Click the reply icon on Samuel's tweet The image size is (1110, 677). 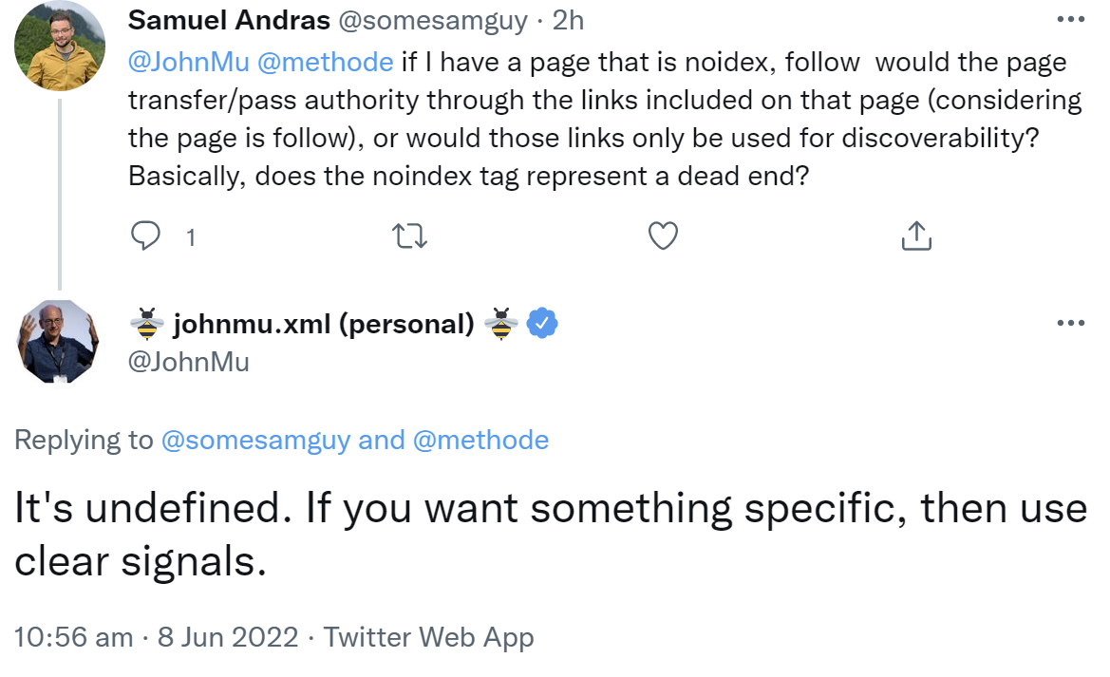point(145,235)
